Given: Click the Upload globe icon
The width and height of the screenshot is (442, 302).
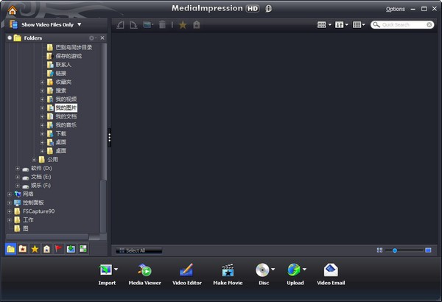Looking at the screenshot, I should 294,270.
